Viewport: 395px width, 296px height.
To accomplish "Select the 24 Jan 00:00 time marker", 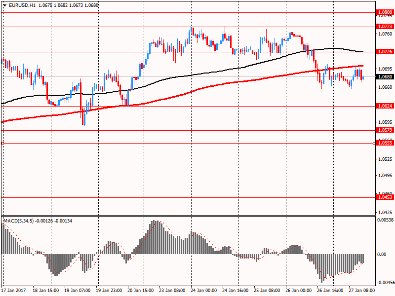I will (204, 291).
